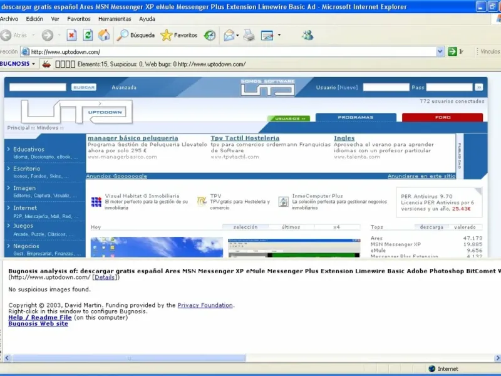Open the Favoritos menu in menu bar
This screenshot has width=501, height=376.
(x=79, y=19)
